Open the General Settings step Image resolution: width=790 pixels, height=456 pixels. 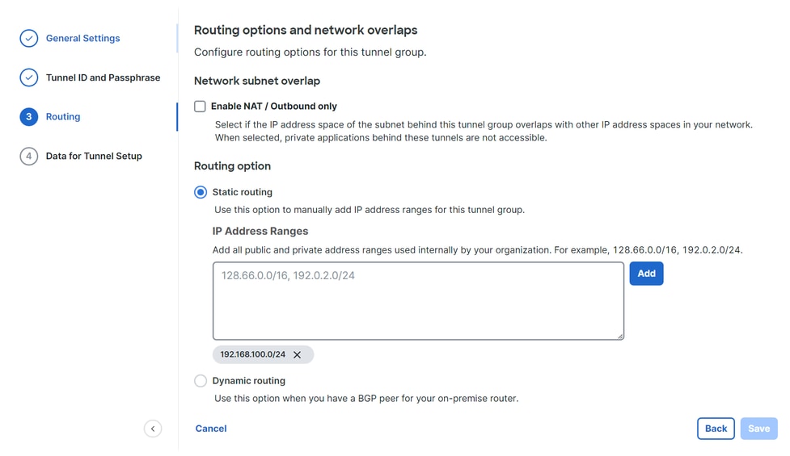82,38
